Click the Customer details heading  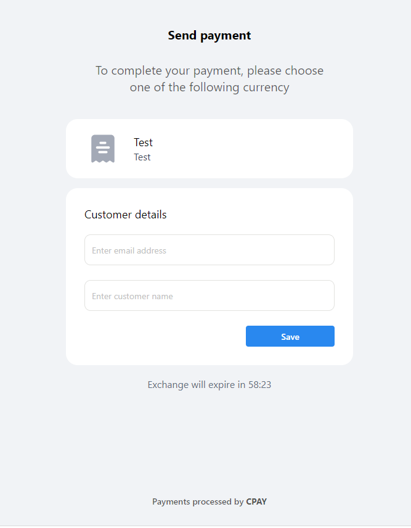click(x=126, y=215)
